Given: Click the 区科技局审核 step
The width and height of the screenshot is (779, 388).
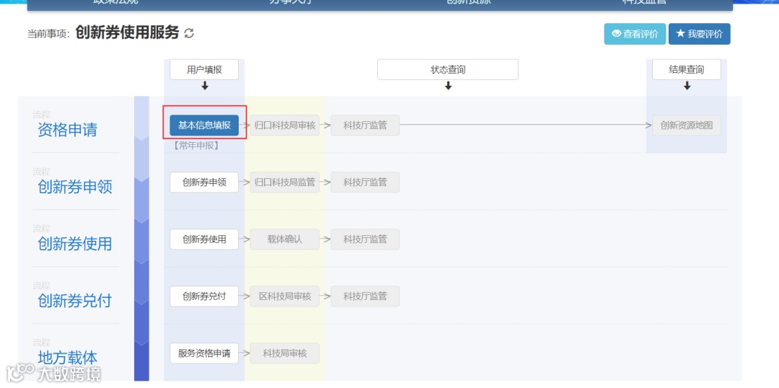Looking at the screenshot, I should (285, 296).
